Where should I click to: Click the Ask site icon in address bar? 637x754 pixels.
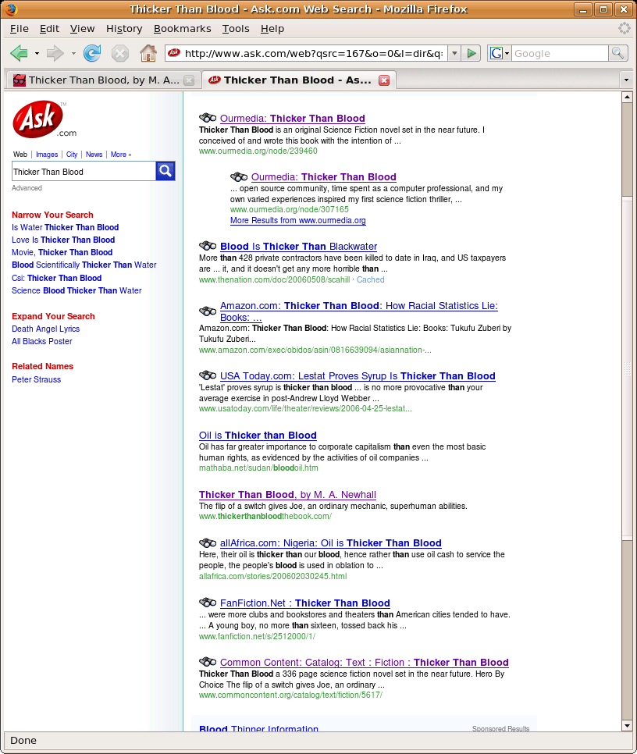(174, 53)
